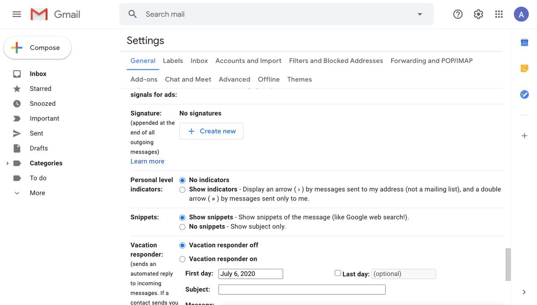Image resolution: width=537 pixels, height=305 pixels.
Task: Click the Important marker icon
Action: 17,118
